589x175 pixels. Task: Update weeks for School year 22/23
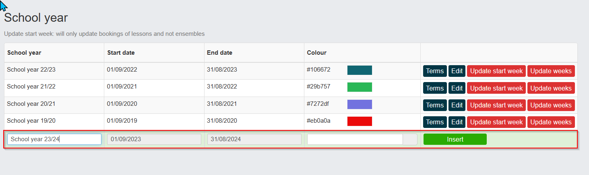pos(551,71)
